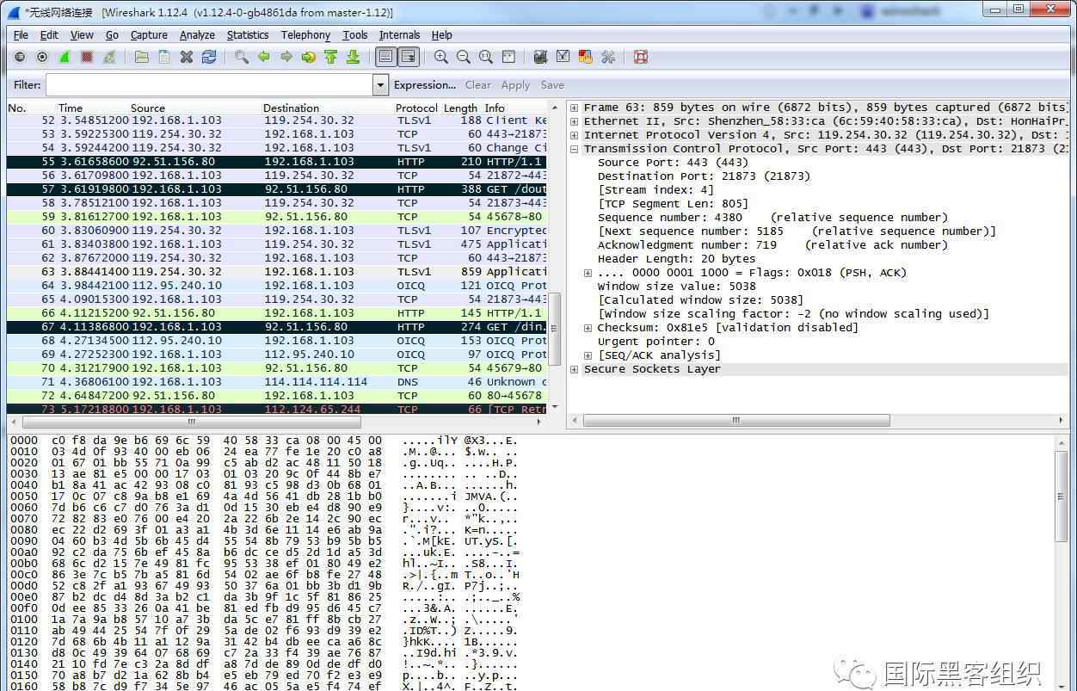Select packet 71 DNS row
The height and width of the screenshot is (691, 1077).
tap(276, 382)
